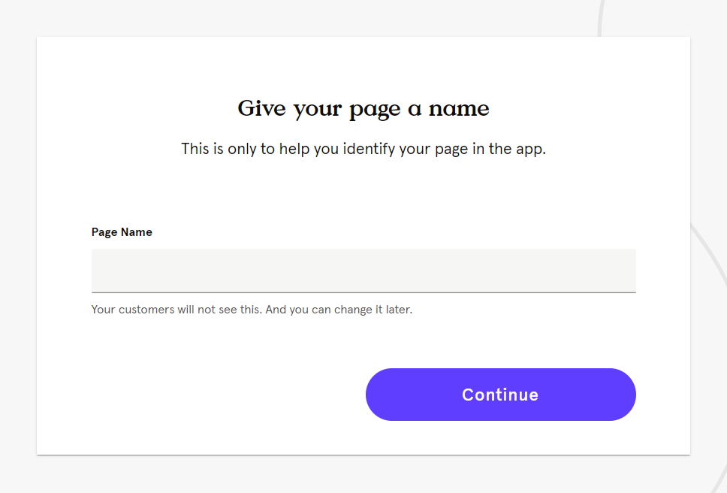This screenshot has height=493, width=727.
Task: Click the word "name" in the title
Action: point(459,109)
